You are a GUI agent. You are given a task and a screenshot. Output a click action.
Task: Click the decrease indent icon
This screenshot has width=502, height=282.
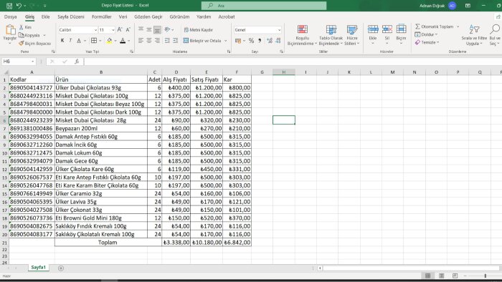[167, 41]
